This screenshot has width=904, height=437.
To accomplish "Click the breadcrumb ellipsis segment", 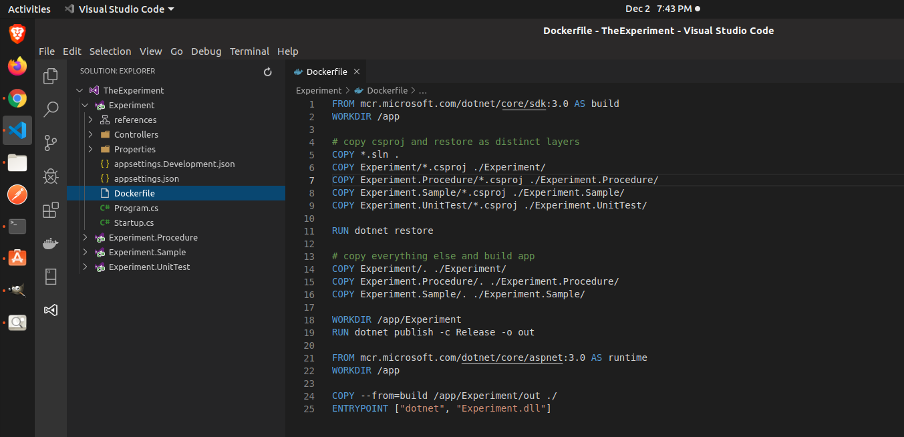I will coord(422,90).
